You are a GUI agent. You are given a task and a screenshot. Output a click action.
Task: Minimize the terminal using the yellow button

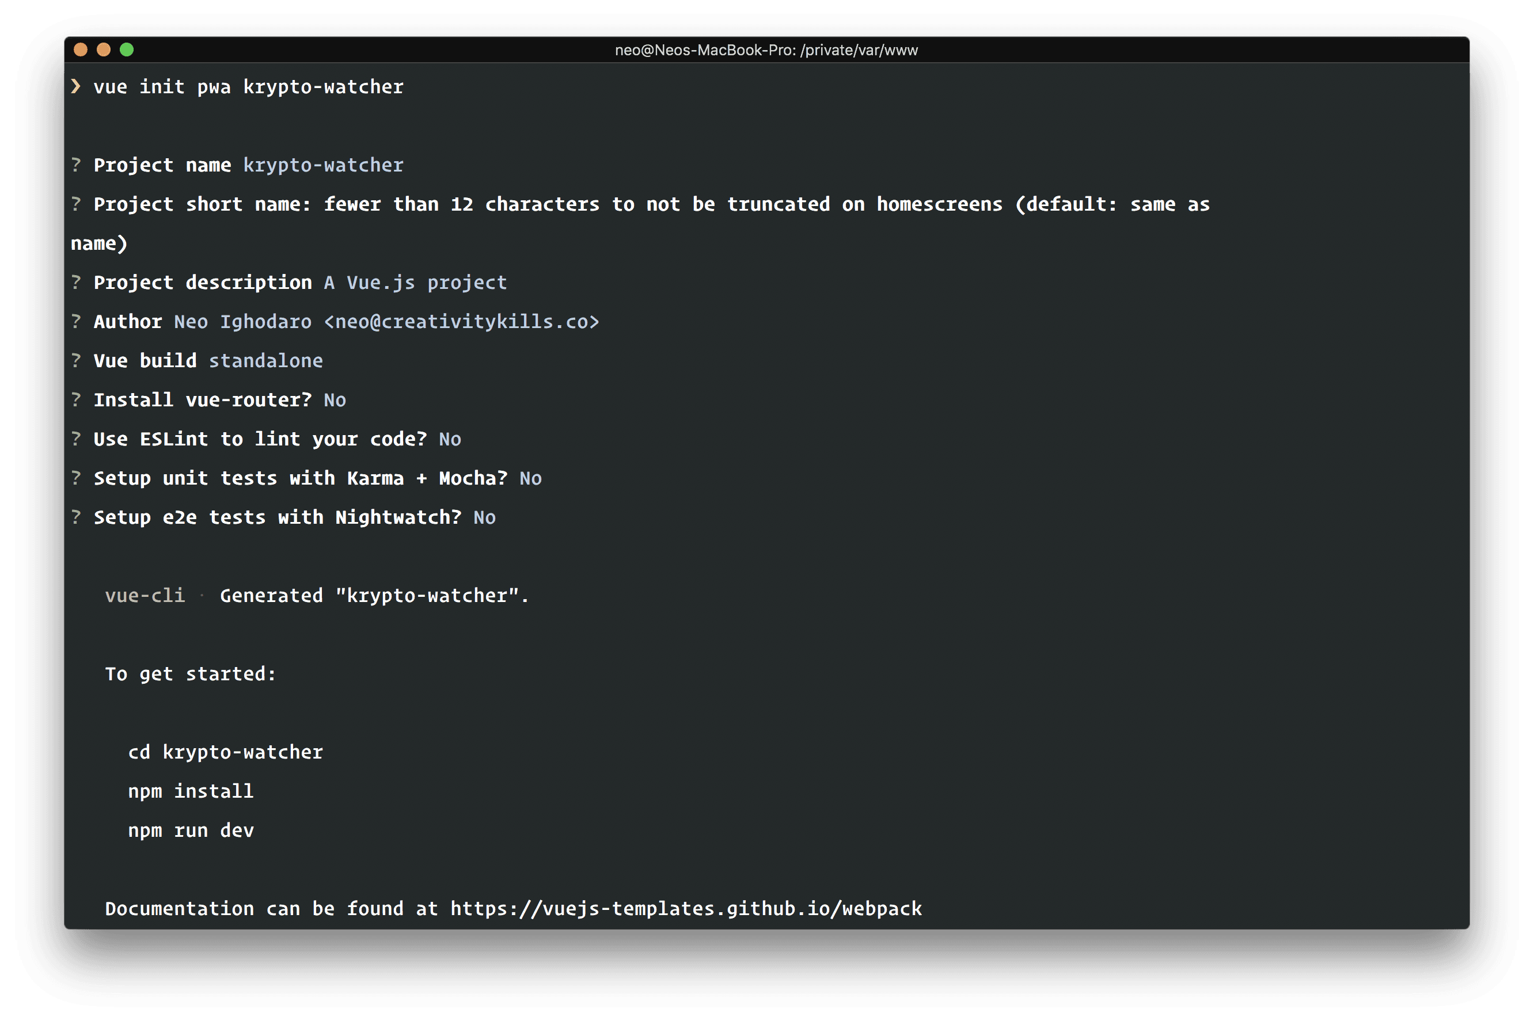pos(104,49)
